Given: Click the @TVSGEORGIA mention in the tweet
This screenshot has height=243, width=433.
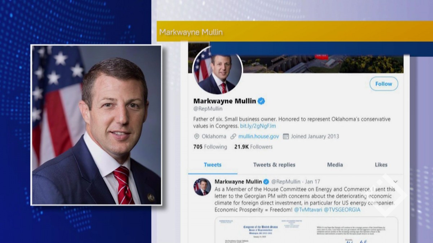Looking at the screenshot, I should [342, 210].
